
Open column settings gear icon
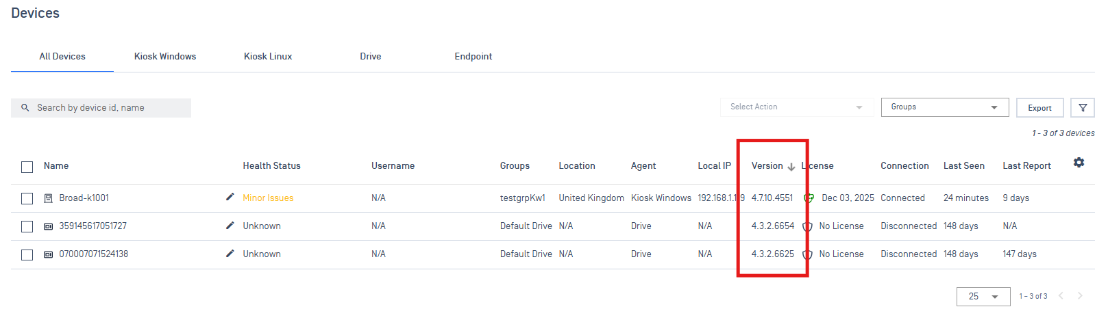[1079, 163]
